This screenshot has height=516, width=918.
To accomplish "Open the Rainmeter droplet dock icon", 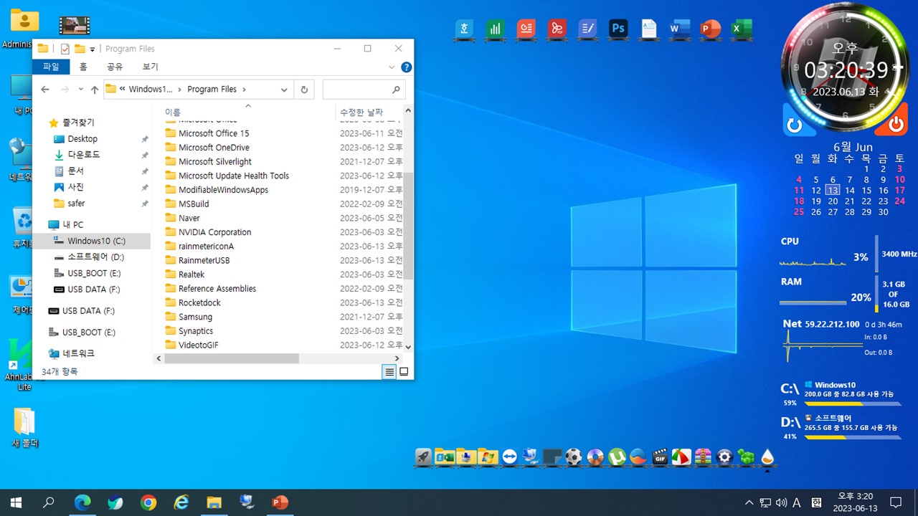I will tap(767, 457).
